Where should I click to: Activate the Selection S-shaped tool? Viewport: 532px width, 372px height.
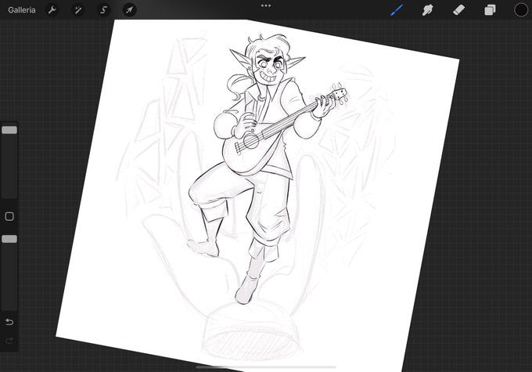point(103,10)
